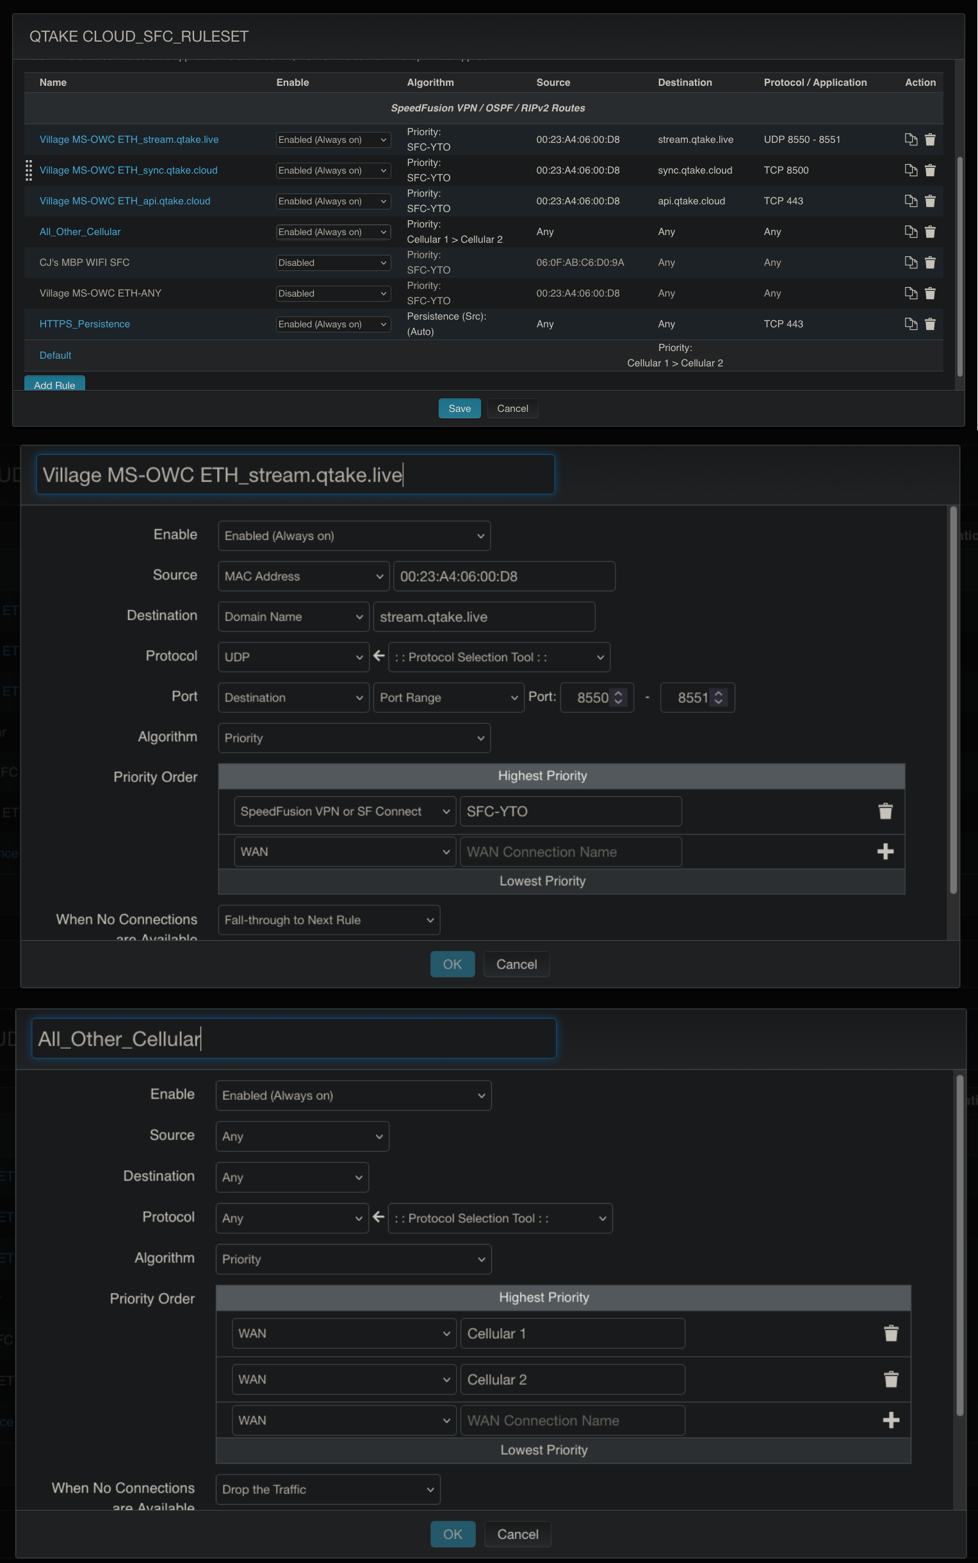Viewport: 978px width, 1563px height.
Task: Grab the drag handle beside sync.qtake.cloud rule
Action: tap(28, 170)
